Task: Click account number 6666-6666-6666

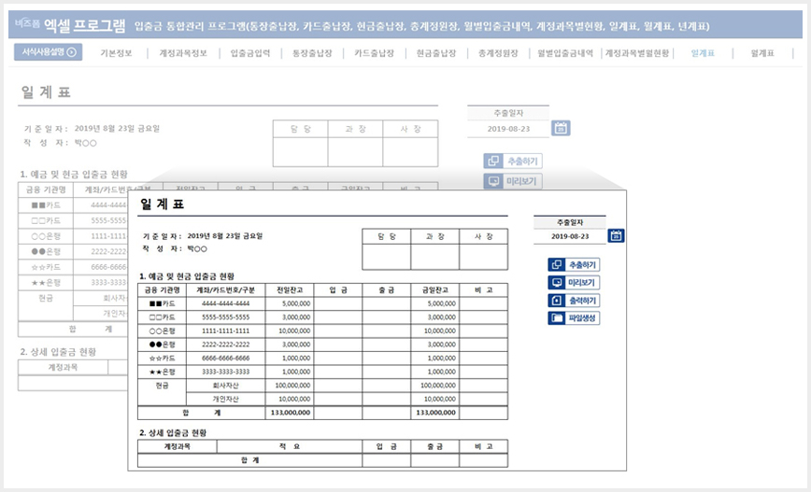Action: pyautogui.click(x=225, y=358)
